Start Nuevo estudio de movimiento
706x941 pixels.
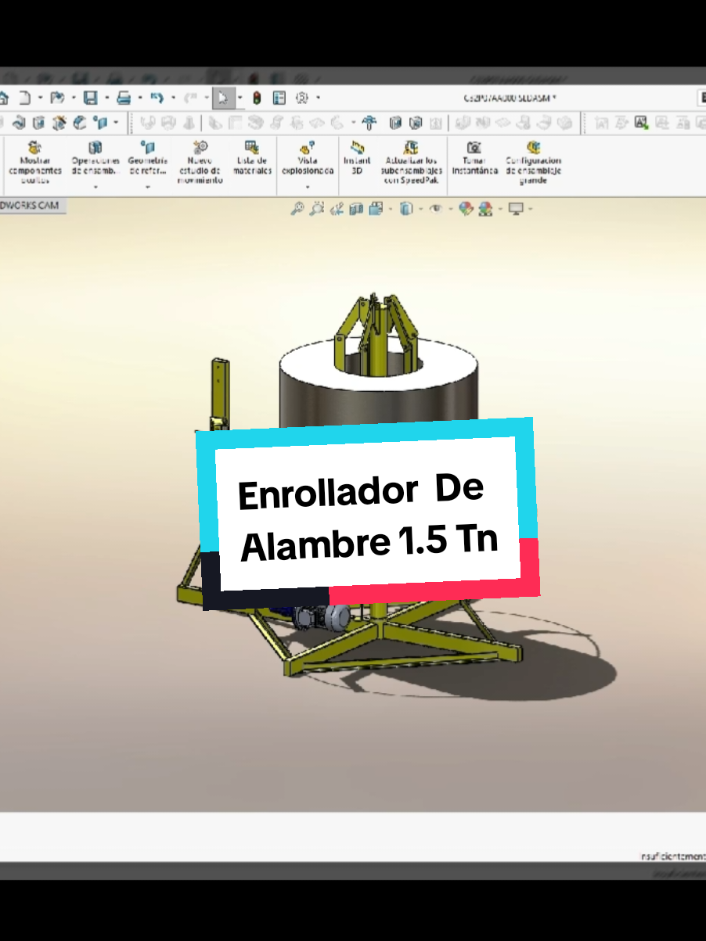200,163
